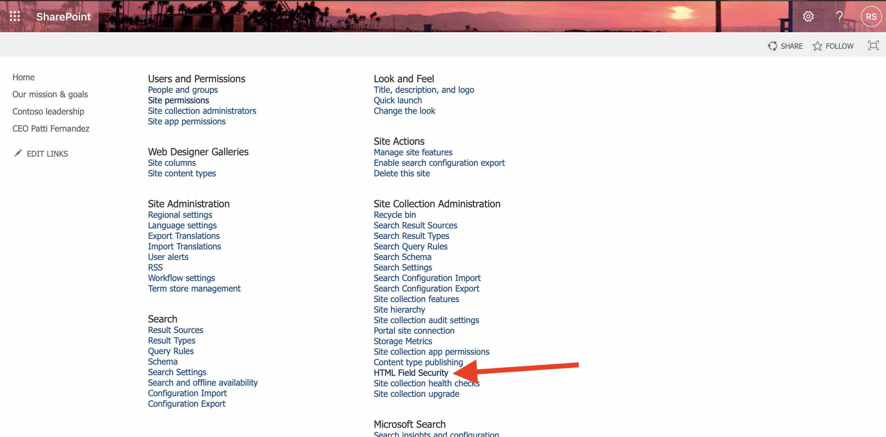This screenshot has width=886, height=437.
Task: Open the Recycle bin
Action: click(x=395, y=215)
